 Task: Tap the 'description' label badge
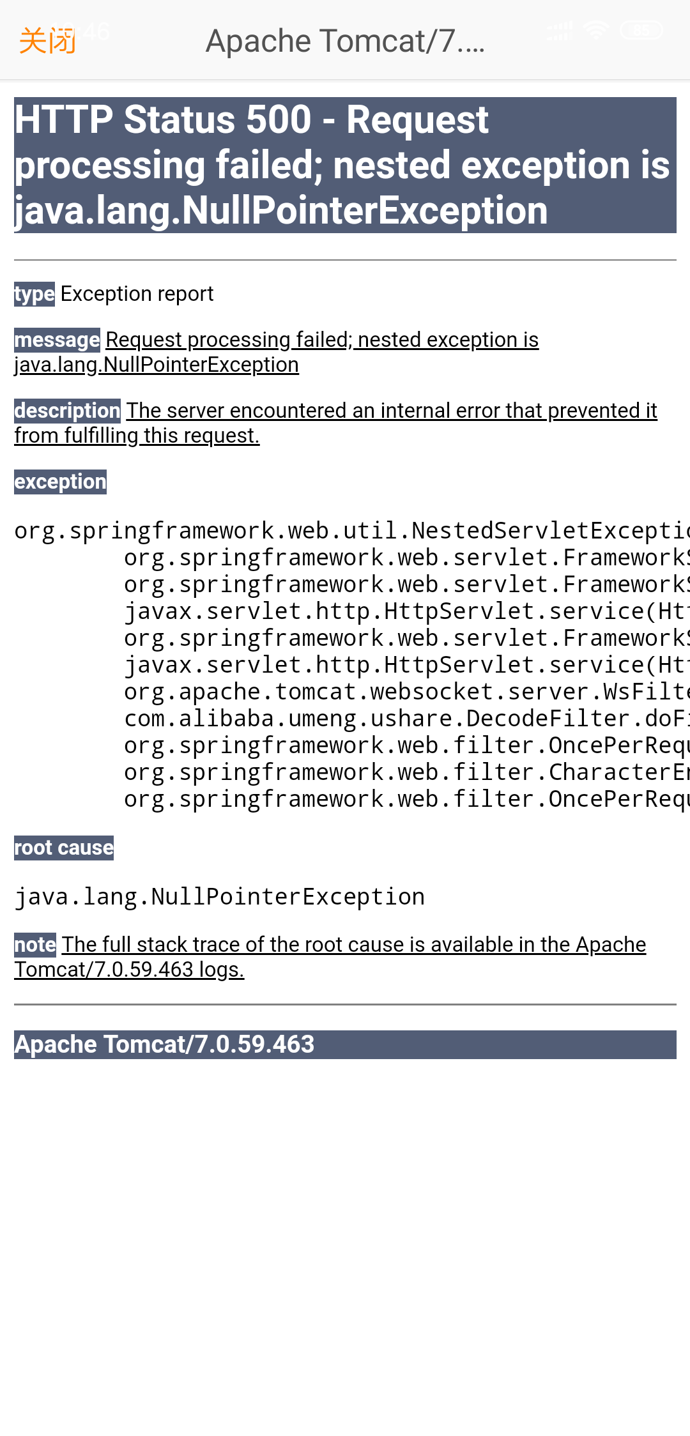tap(67, 411)
